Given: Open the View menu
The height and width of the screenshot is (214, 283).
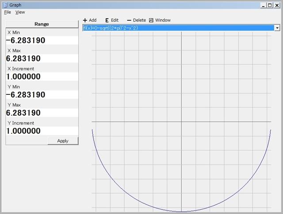Looking at the screenshot, I should point(20,12).
